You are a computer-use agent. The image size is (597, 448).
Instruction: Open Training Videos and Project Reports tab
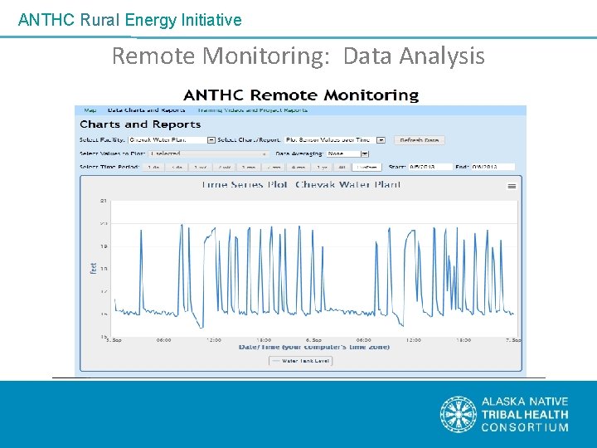pyautogui.click(x=252, y=110)
